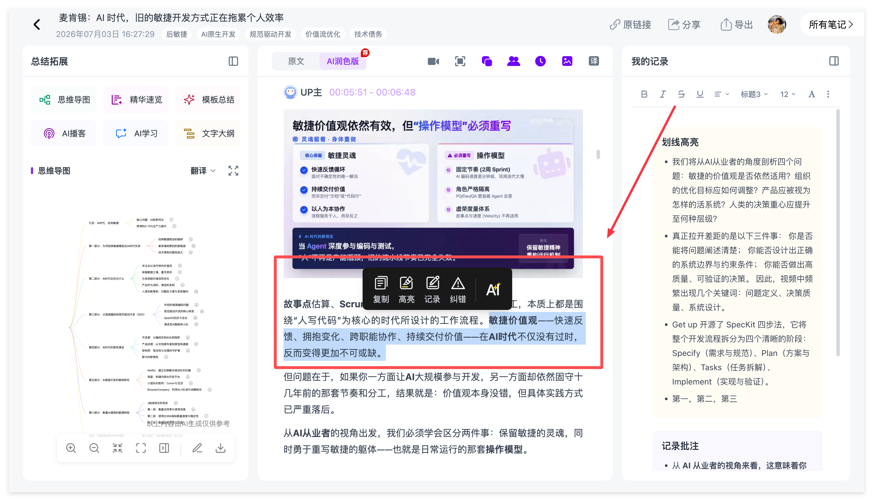Image resolution: width=873 pixels, height=501 pixels.
Task: Click the 划线高亮 heading in notes
Action: coord(680,142)
